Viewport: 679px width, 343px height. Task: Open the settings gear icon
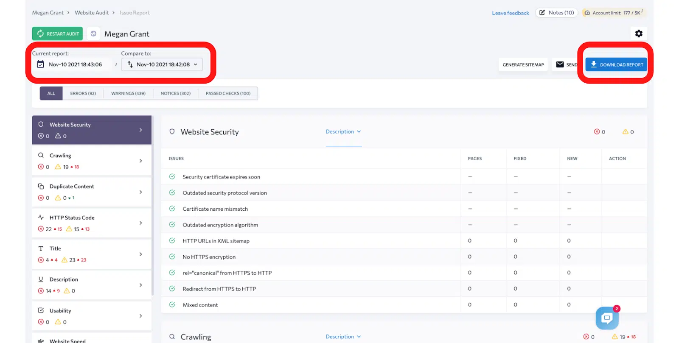(638, 33)
